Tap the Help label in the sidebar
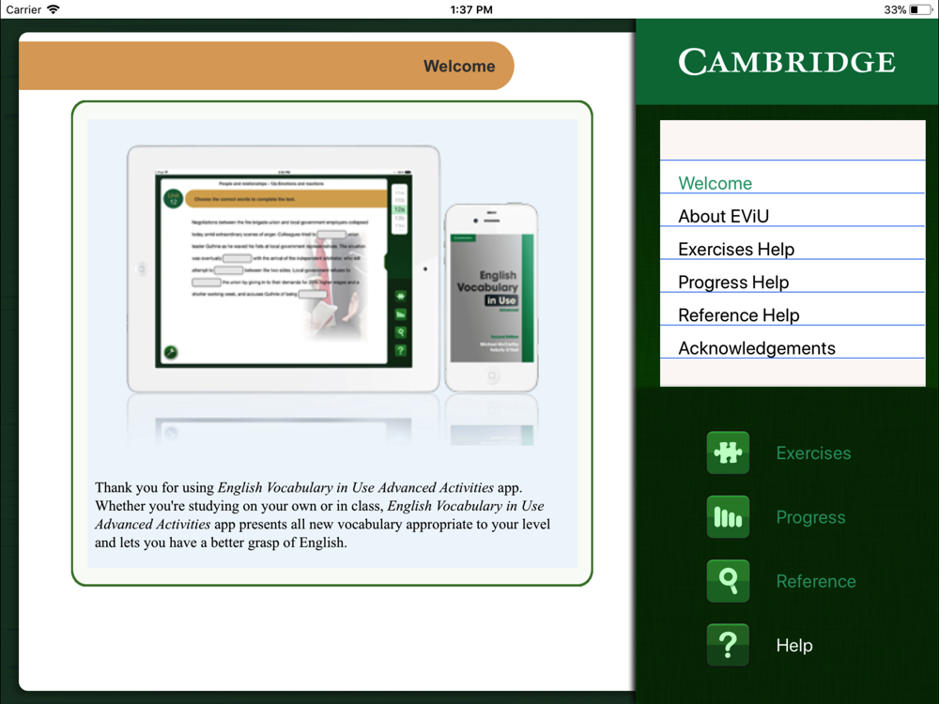Viewport: 939px width, 704px height. pos(794,646)
